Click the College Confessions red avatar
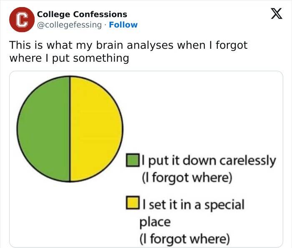This screenshot has height=248, width=292. pos(22,20)
